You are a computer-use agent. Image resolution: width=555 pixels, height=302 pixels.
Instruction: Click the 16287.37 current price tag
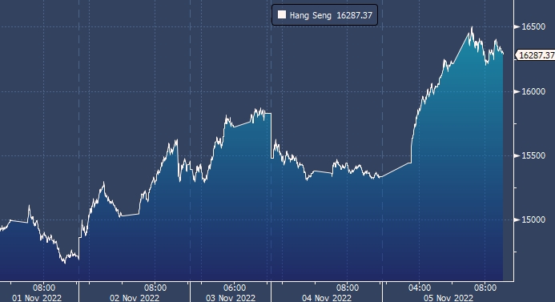(x=535, y=55)
